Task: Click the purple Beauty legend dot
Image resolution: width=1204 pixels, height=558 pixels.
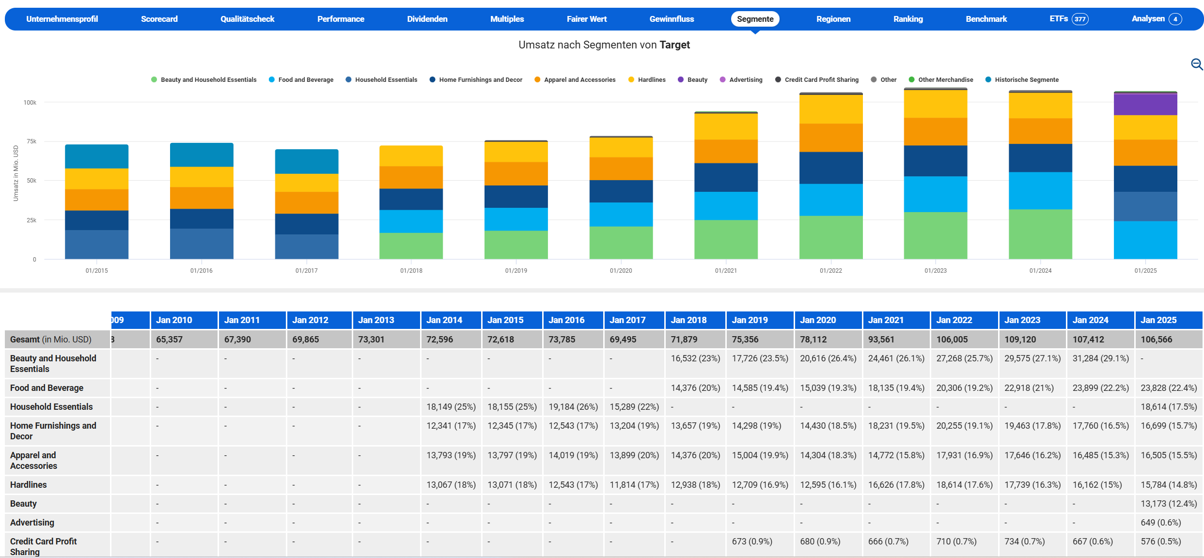Action: [x=681, y=80]
